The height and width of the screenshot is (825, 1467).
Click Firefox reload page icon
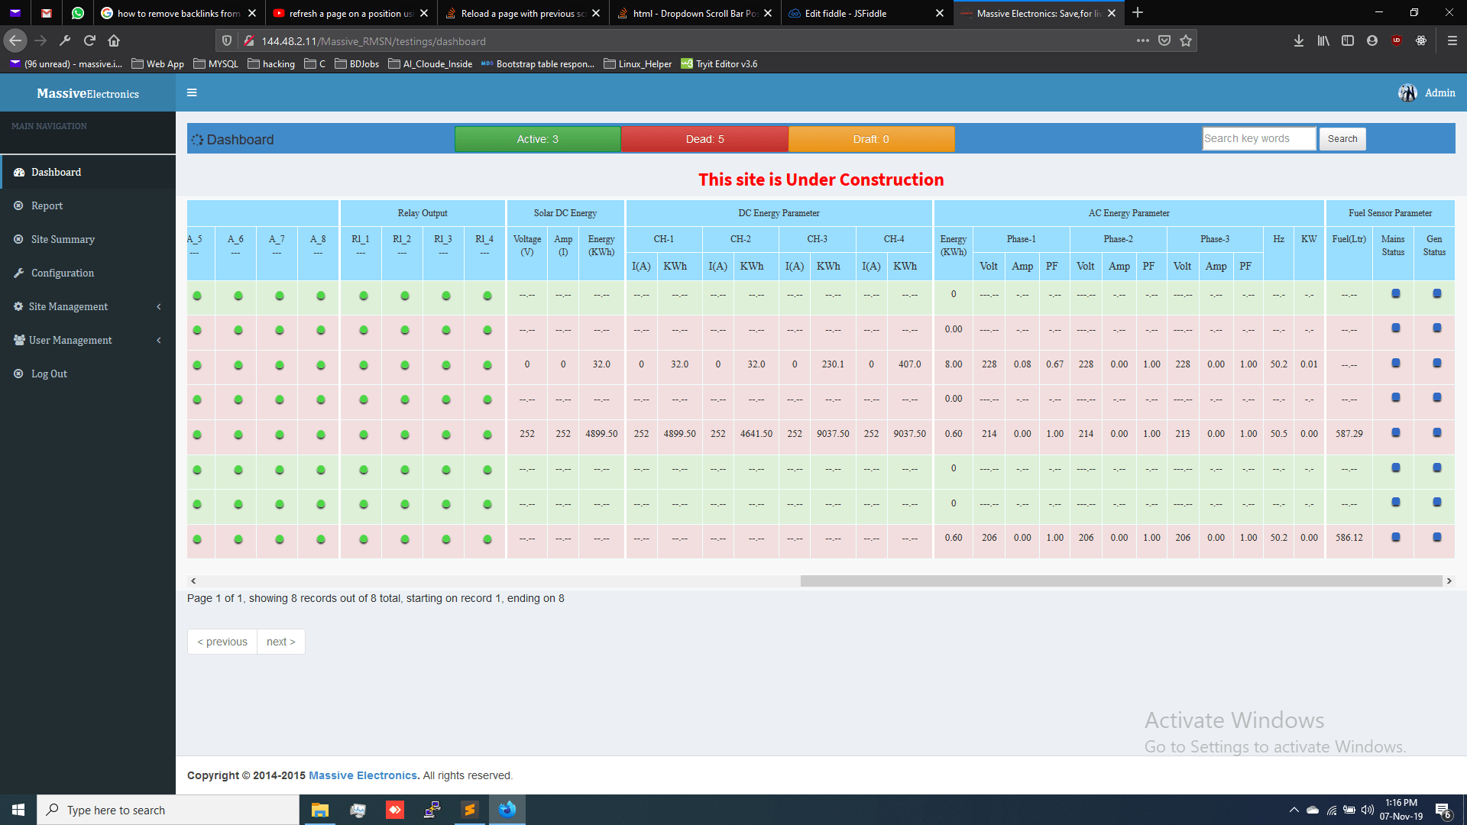coord(89,40)
